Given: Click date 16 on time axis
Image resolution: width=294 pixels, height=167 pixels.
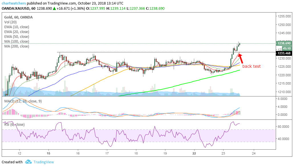Looking at the screenshot, I should click(78, 153).
